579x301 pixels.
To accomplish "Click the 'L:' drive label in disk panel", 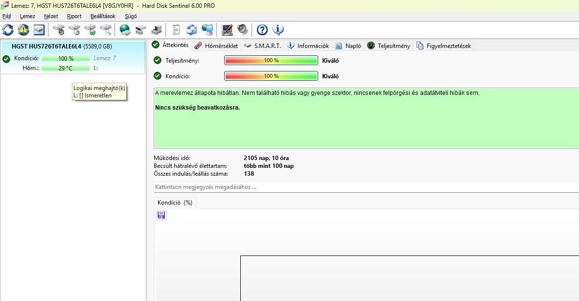I will [x=95, y=68].
